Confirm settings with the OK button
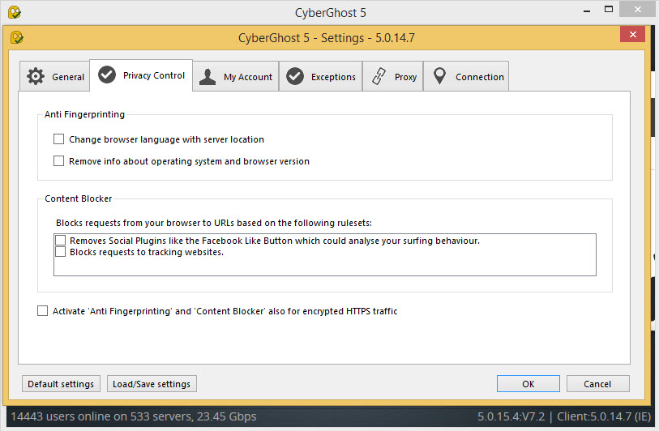 pos(528,384)
